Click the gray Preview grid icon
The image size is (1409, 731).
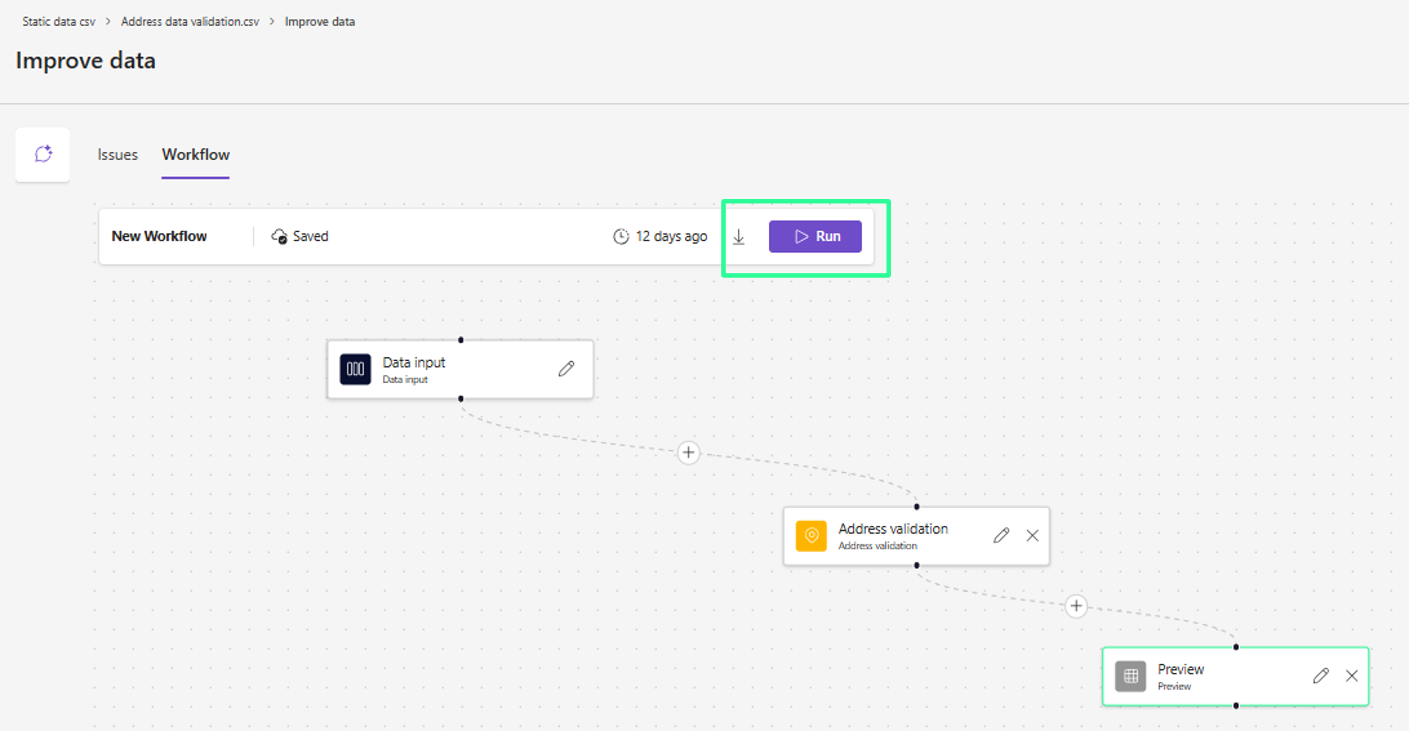click(1130, 676)
